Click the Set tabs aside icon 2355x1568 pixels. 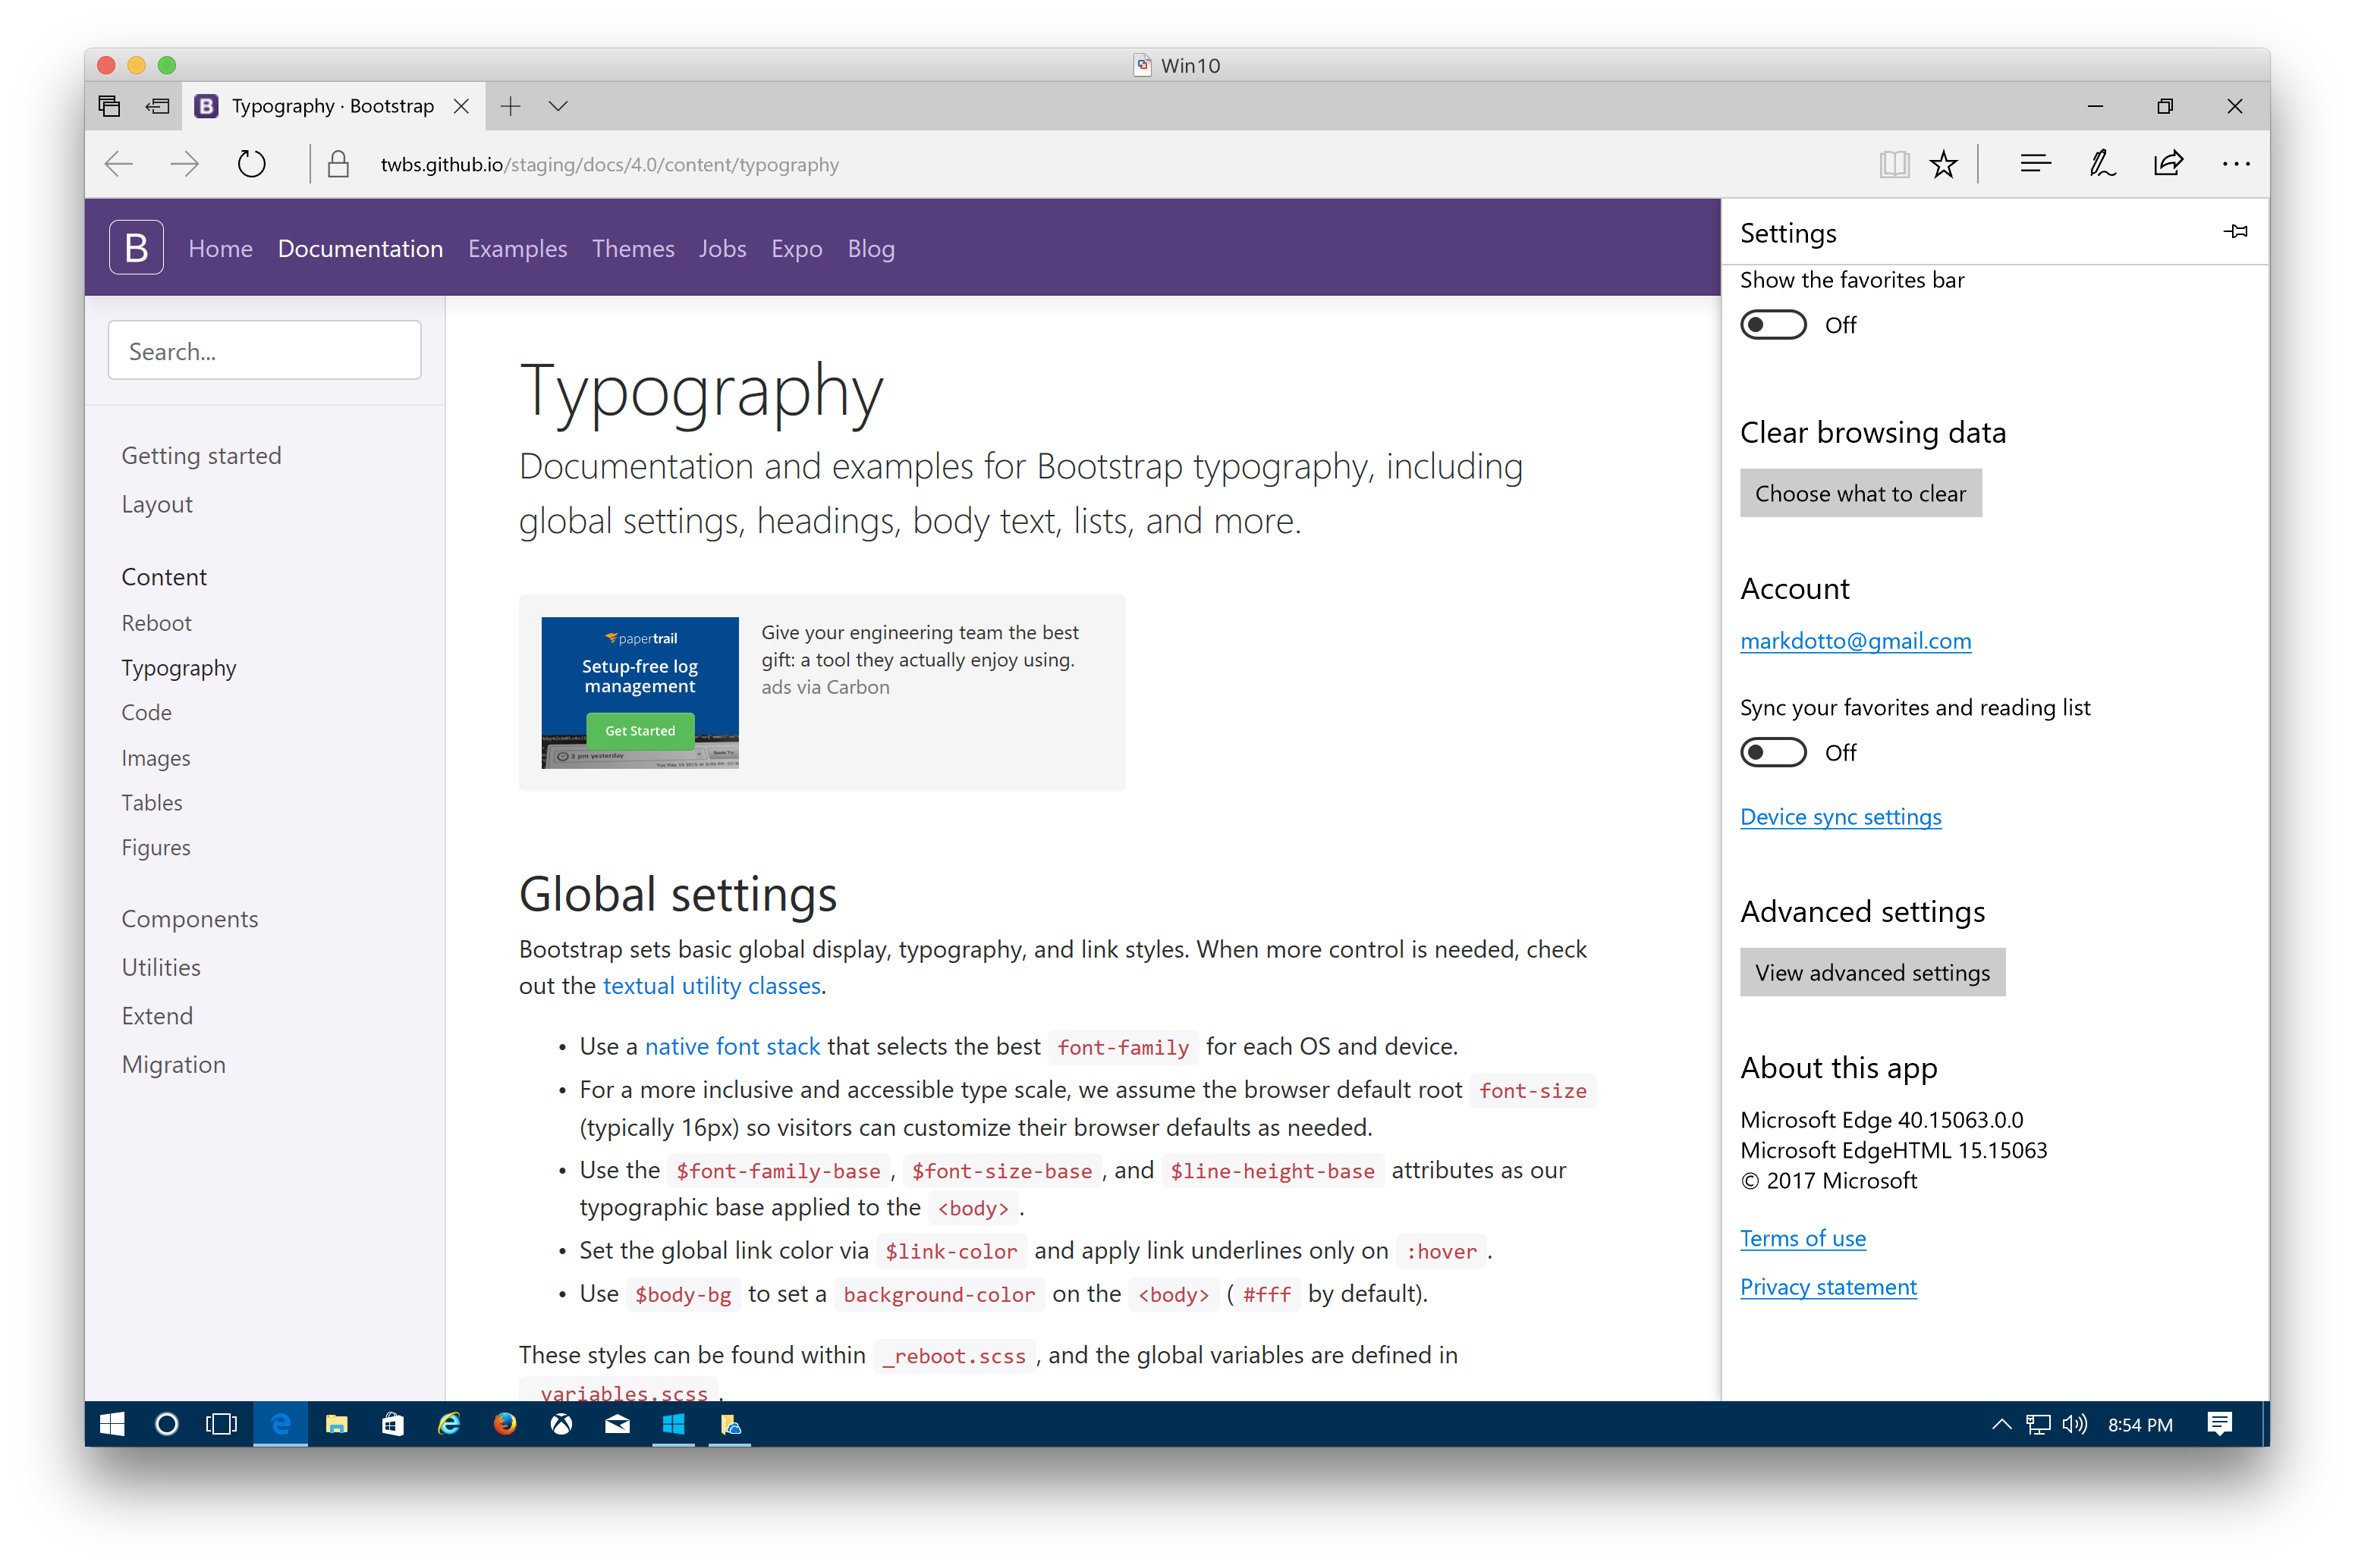tap(157, 106)
